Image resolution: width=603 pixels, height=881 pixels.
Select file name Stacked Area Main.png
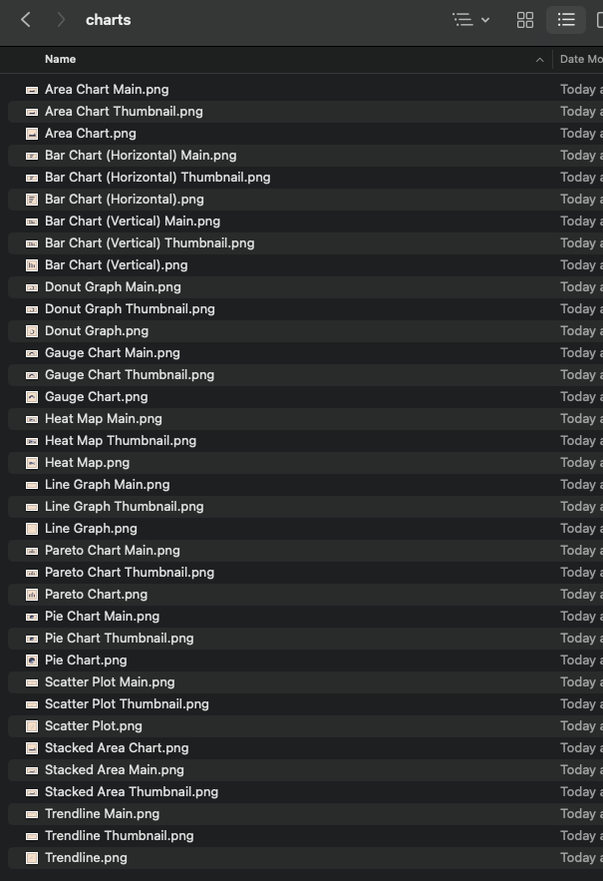click(115, 769)
